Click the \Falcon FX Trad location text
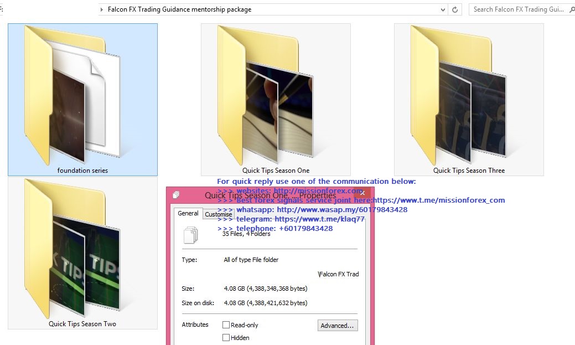Image resolution: width=575 pixels, height=345 pixels. tap(338, 274)
